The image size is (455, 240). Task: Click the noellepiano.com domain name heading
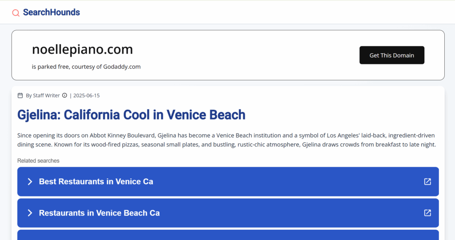(x=82, y=49)
